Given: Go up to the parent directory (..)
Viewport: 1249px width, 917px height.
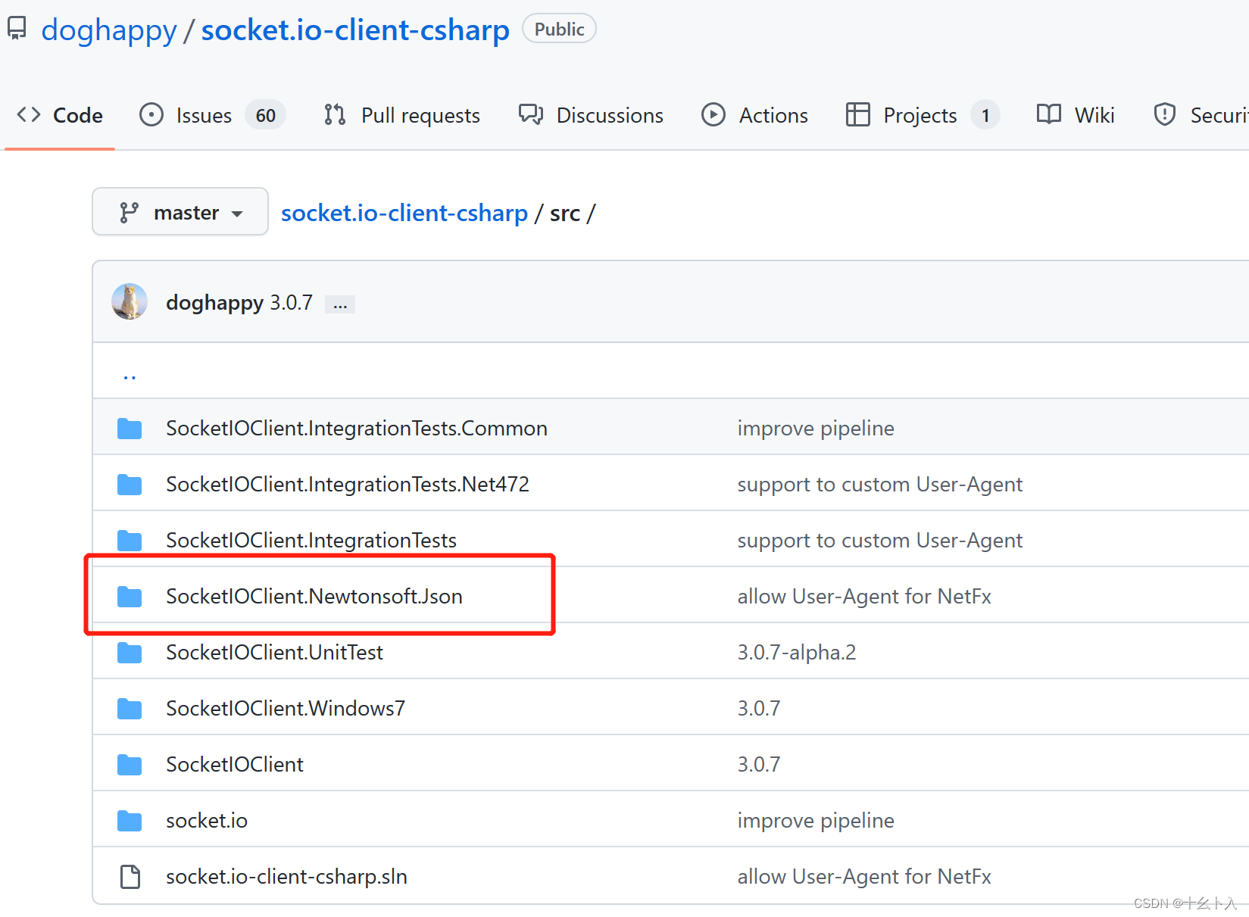Looking at the screenshot, I should click(x=130, y=375).
